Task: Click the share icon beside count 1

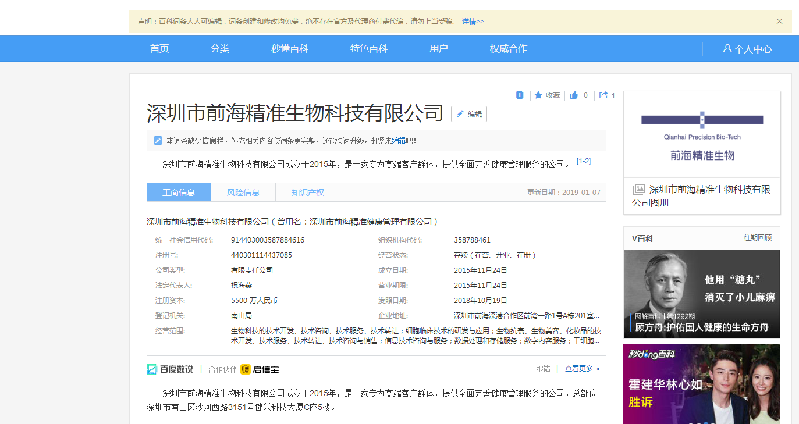Action: pos(603,95)
